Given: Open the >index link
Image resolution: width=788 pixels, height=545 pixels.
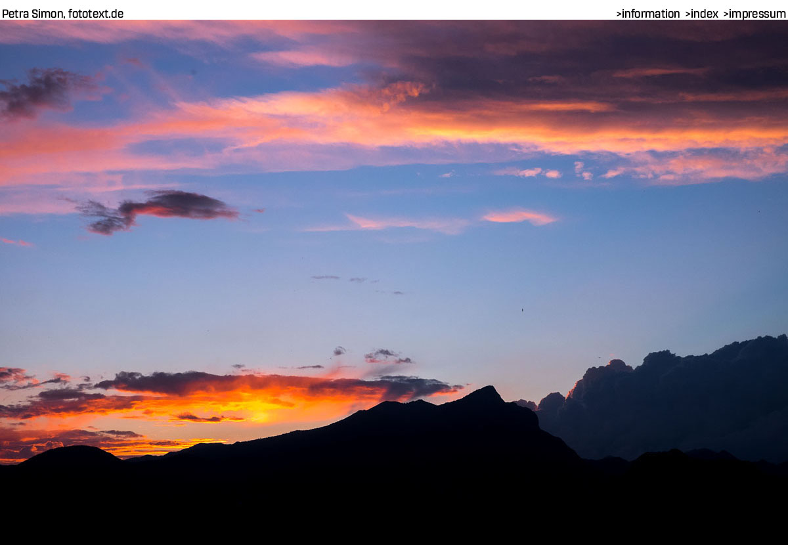Looking at the screenshot, I should click(x=701, y=14).
